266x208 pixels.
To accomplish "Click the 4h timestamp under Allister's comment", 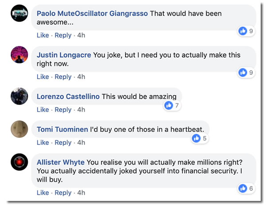I will tap(81, 193).
